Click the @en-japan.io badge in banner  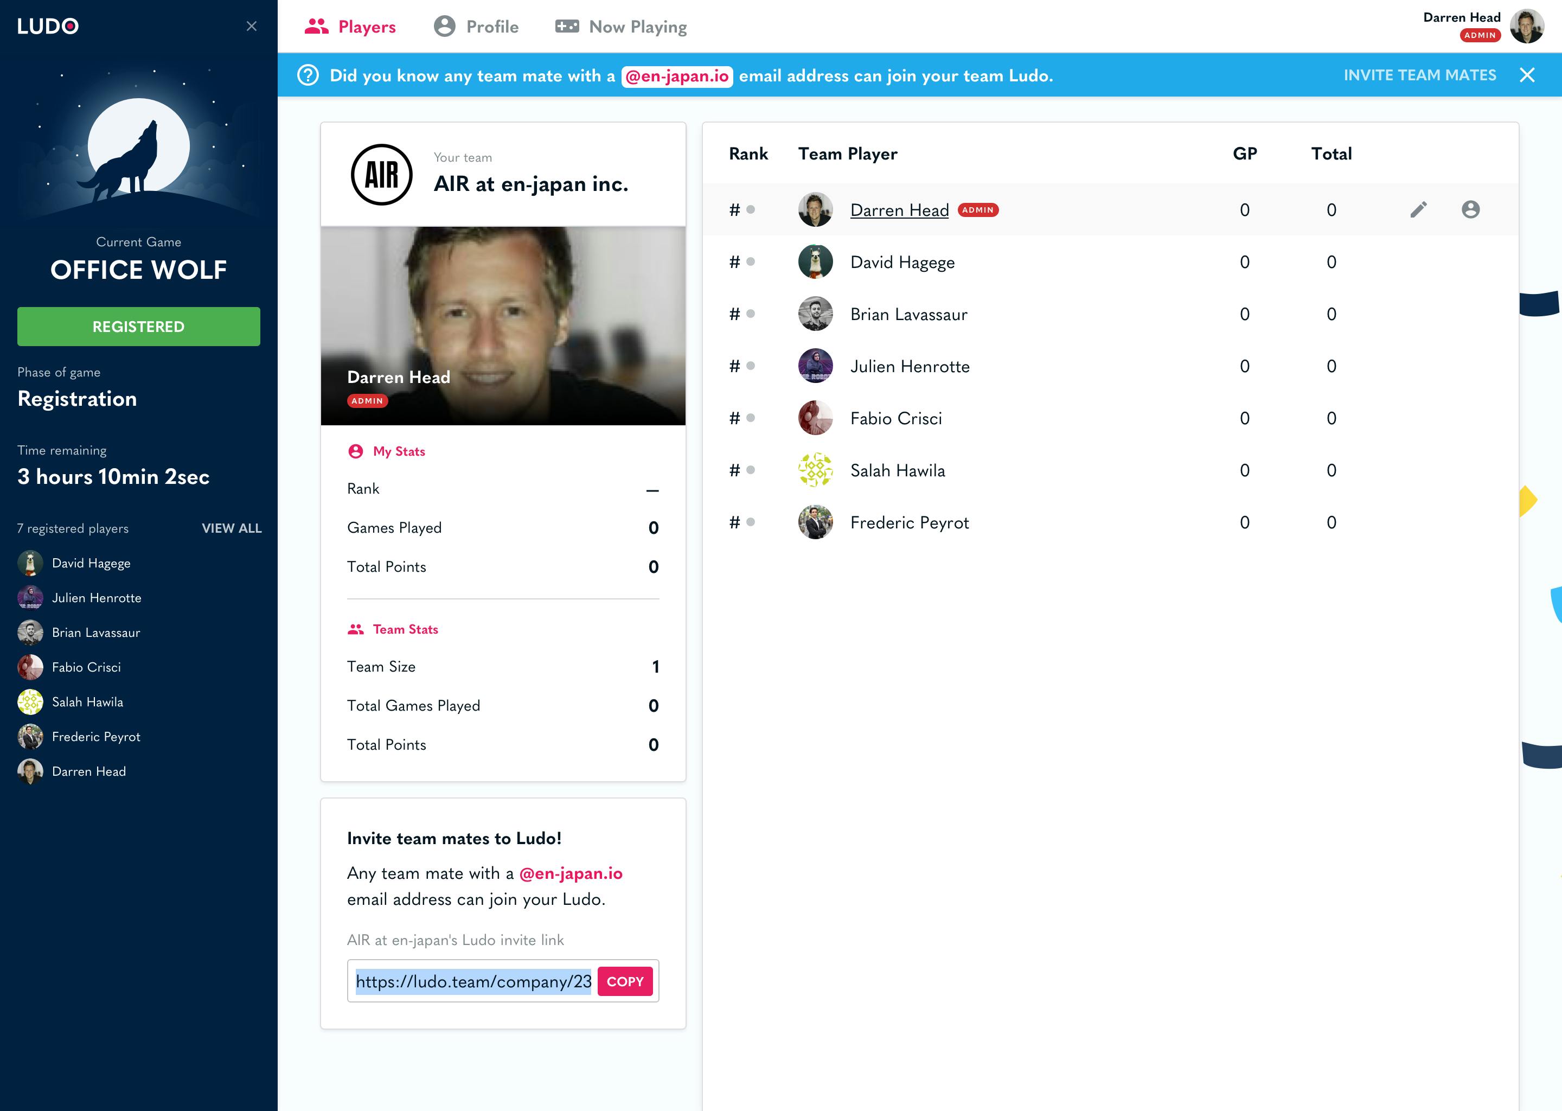pyautogui.click(x=677, y=76)
